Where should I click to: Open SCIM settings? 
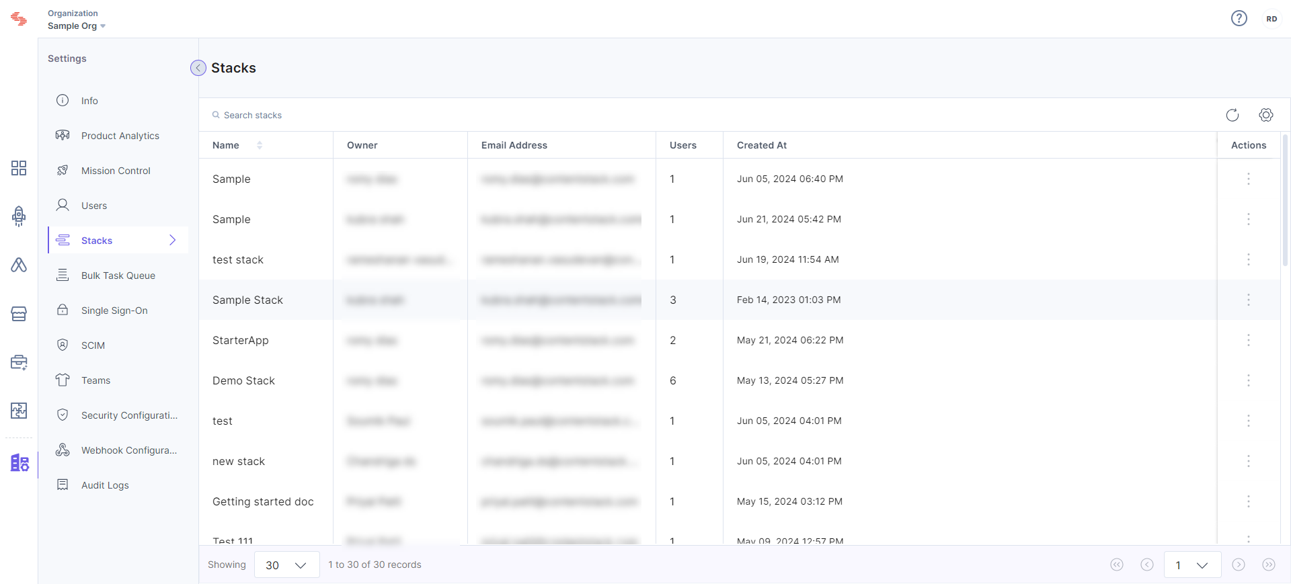118,345
